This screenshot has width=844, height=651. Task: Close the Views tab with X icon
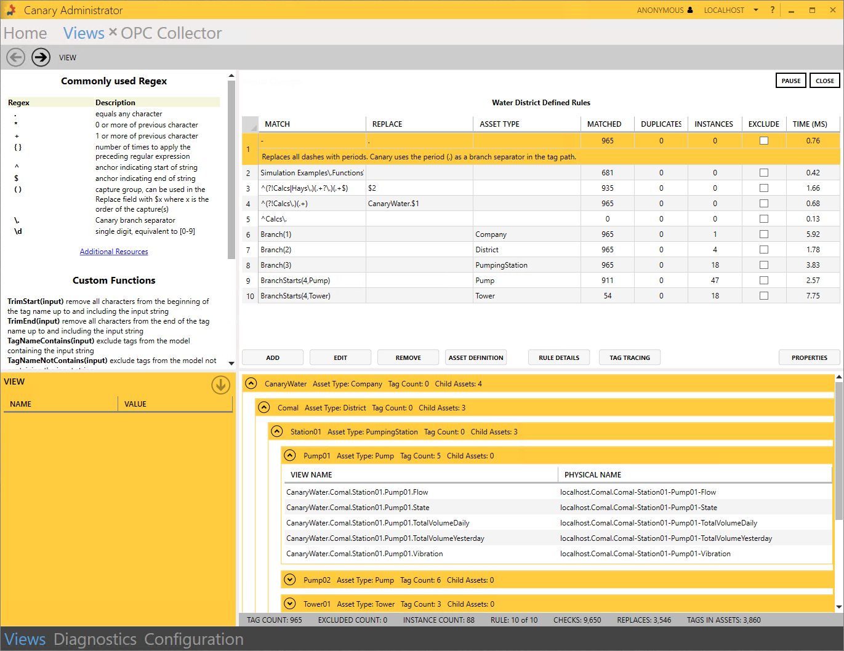[x=113, y=32]
